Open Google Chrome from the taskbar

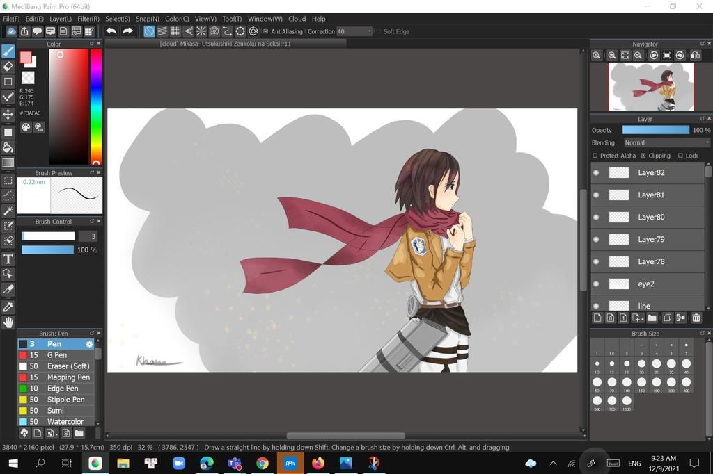(263, 463)
